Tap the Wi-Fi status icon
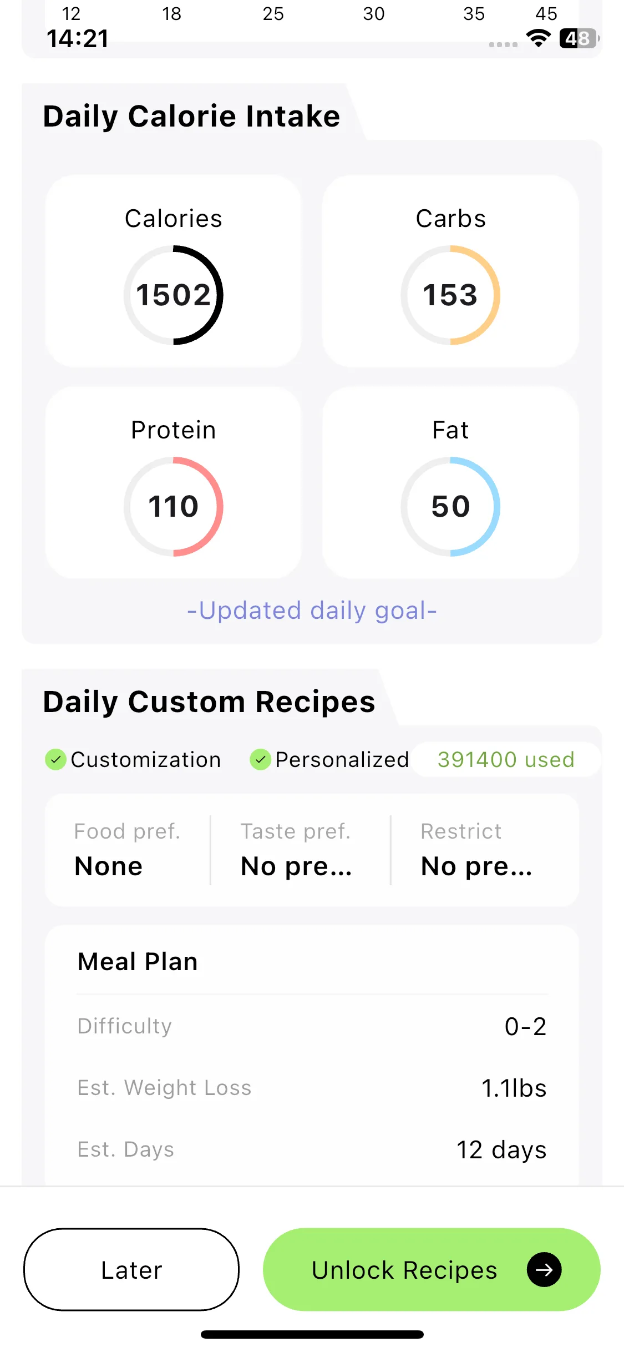The height and width of the screenshot is (1352, 624). (x=538, y=39)
